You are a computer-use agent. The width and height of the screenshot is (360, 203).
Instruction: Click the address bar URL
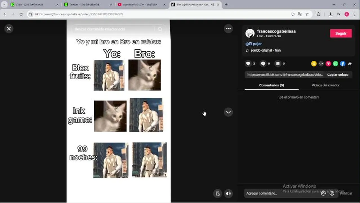click(x=79, y=14)
